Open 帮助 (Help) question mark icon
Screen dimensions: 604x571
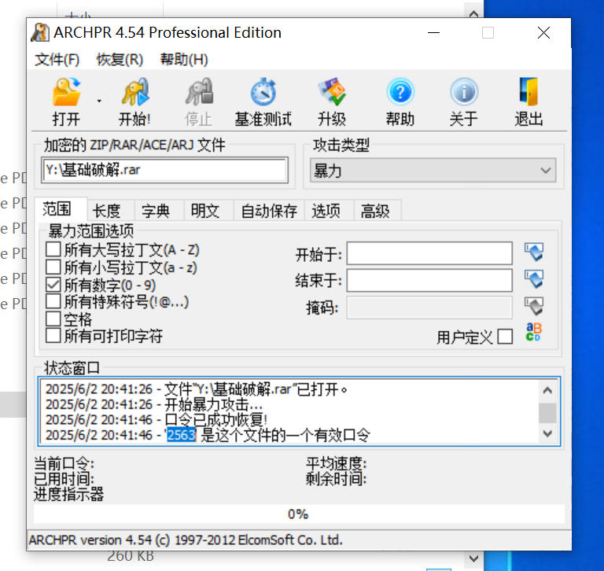[x=400, y=94]
